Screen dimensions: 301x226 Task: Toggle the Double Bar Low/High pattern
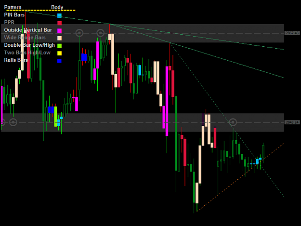pyautogui.click(x=29, y=45)
